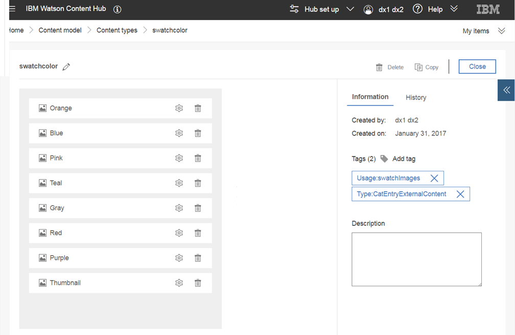The width and height of the screenshot is (515, 335).
Task: Expand the My items double chevron
Action: (x=501, y=31)
